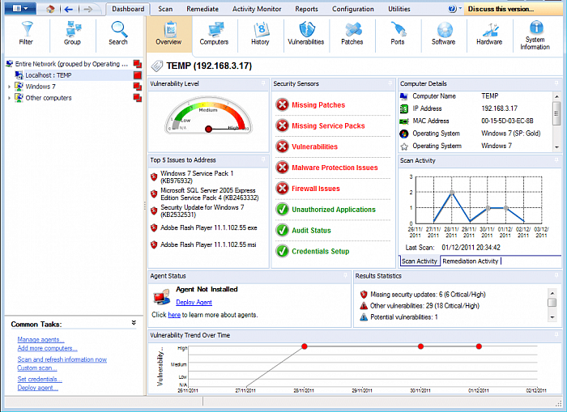
Task: Pin the Vulnerability Level panel
Action: [263, 83]
